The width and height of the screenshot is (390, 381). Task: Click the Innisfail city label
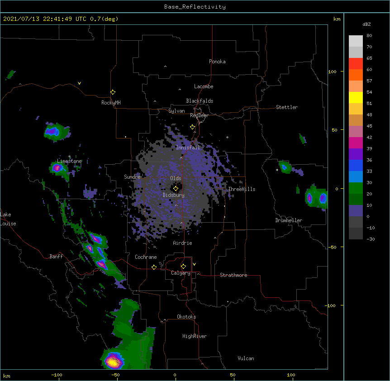pyautogui.click(x=188, y=148)
